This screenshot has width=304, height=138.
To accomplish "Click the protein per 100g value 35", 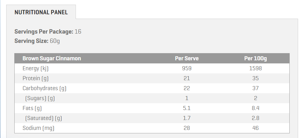I will click(255, 78).
